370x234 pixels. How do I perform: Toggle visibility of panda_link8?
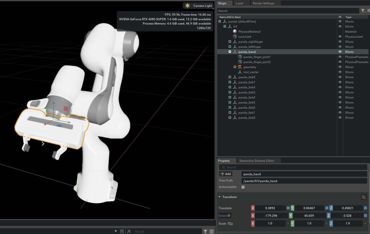pos(340,77)
